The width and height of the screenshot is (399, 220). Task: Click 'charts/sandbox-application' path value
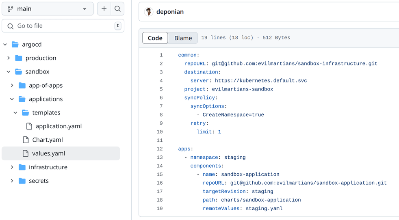tap(261, 200)
